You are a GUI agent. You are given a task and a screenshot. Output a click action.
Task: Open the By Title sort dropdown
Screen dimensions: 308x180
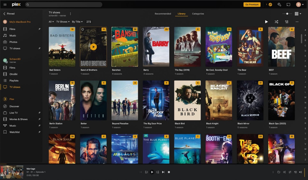(77, 22)
